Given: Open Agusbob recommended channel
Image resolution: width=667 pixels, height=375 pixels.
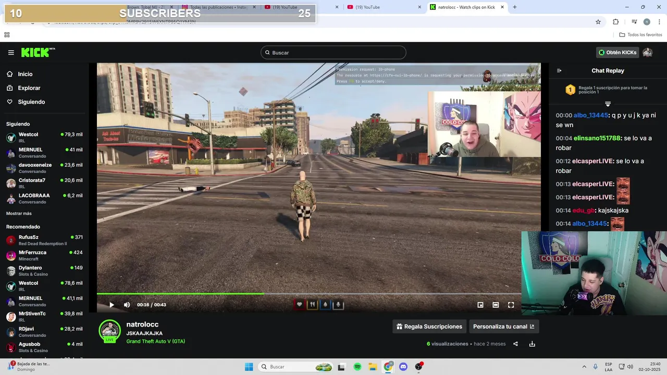Looking at the screenshot, I should [x=44, y=347].
